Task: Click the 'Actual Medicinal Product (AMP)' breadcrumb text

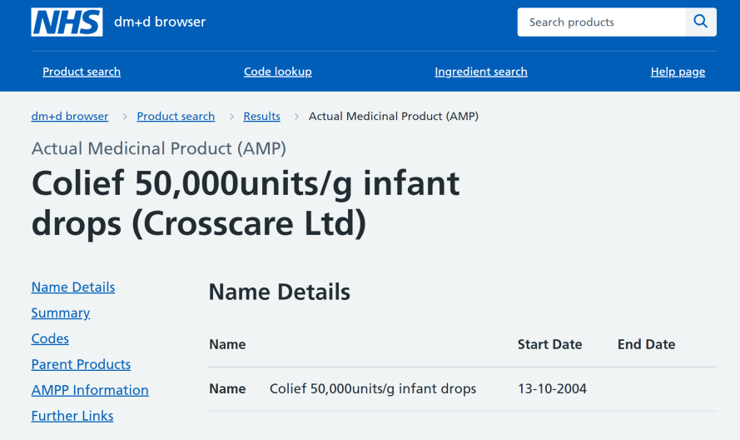Action: tap(394, 116)
